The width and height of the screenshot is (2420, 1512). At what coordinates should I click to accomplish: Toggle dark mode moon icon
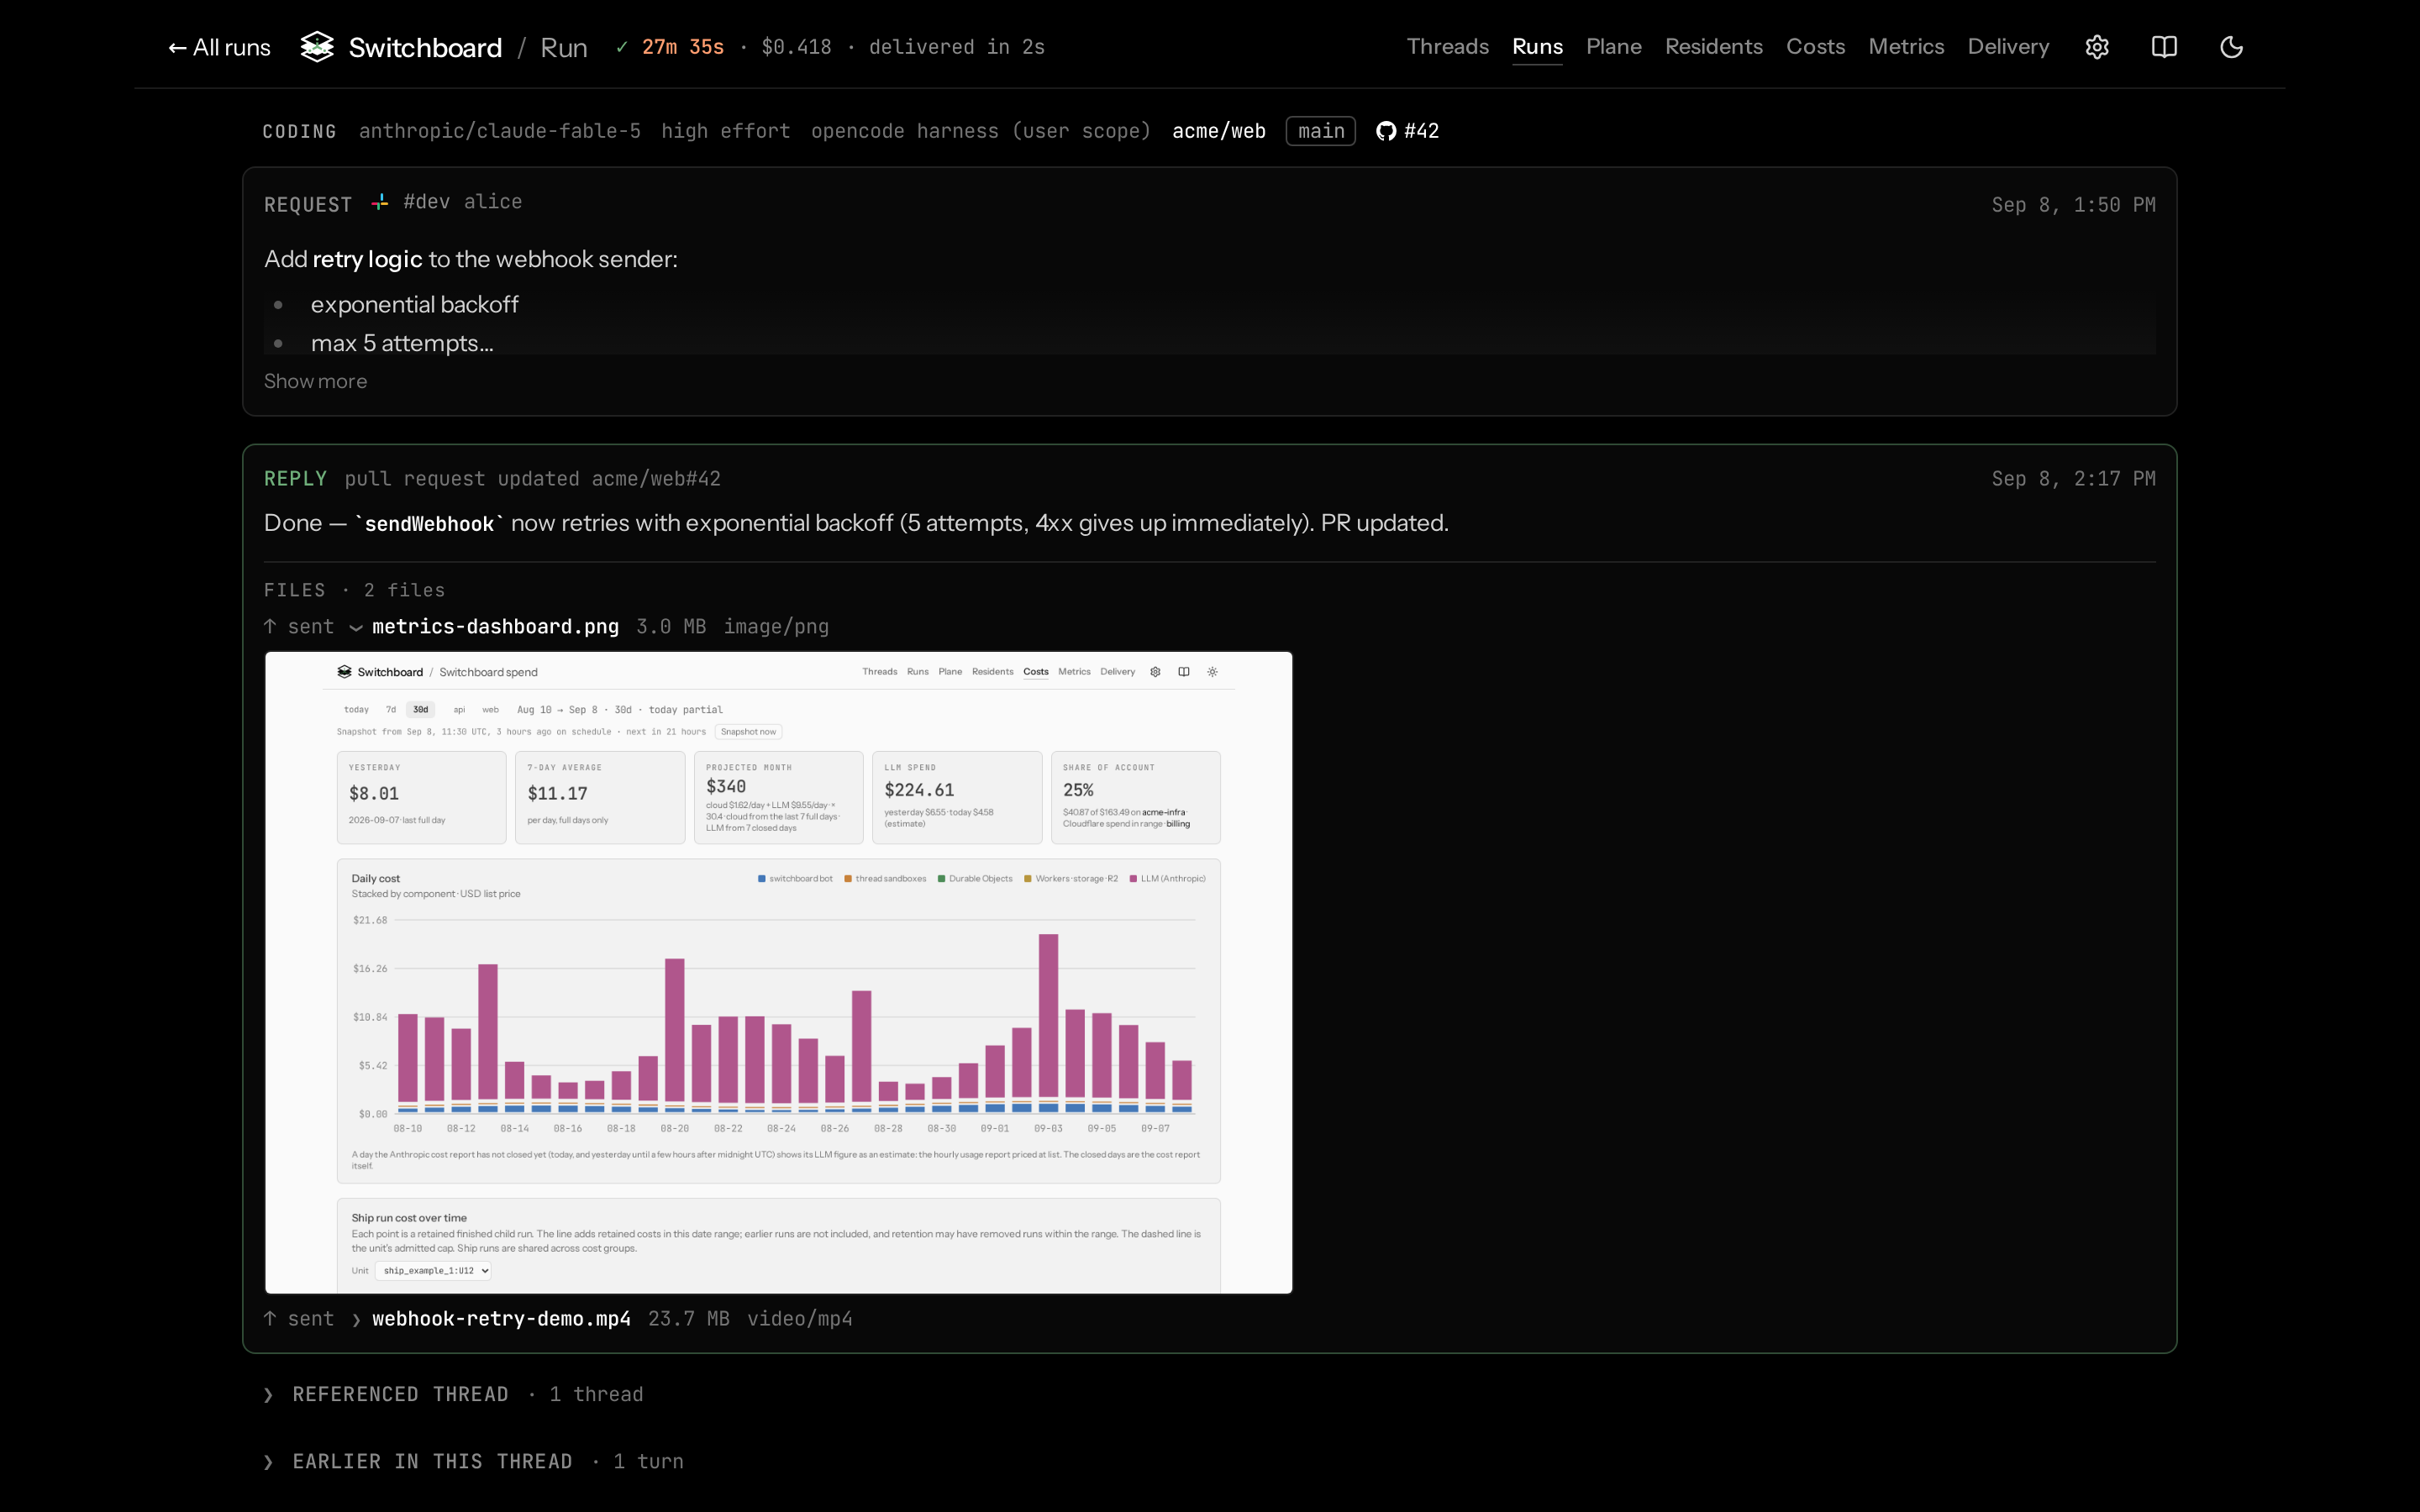tap(2231, 47)
